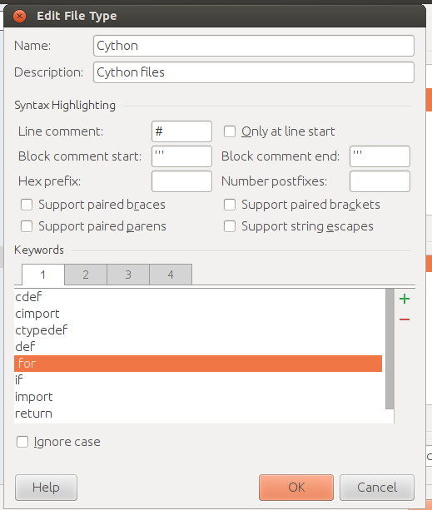Image resolution: width=432 pixels, height=510 pixels.
Task: Open keywords tab 3
Action: coord(128,275)
